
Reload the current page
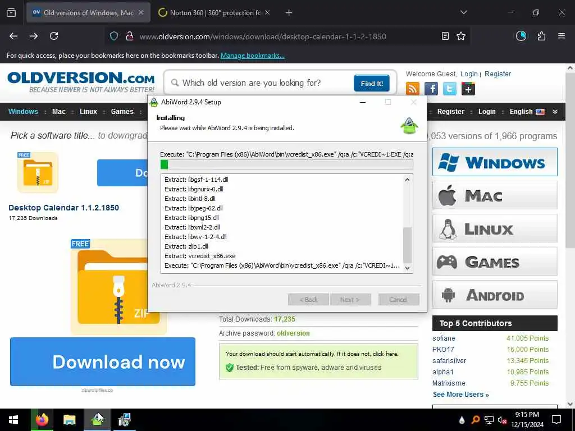(x=54, y=36)
